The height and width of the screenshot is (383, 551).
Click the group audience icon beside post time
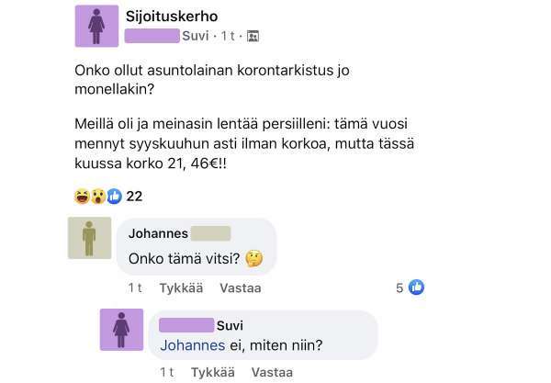(x=253, y=36)
